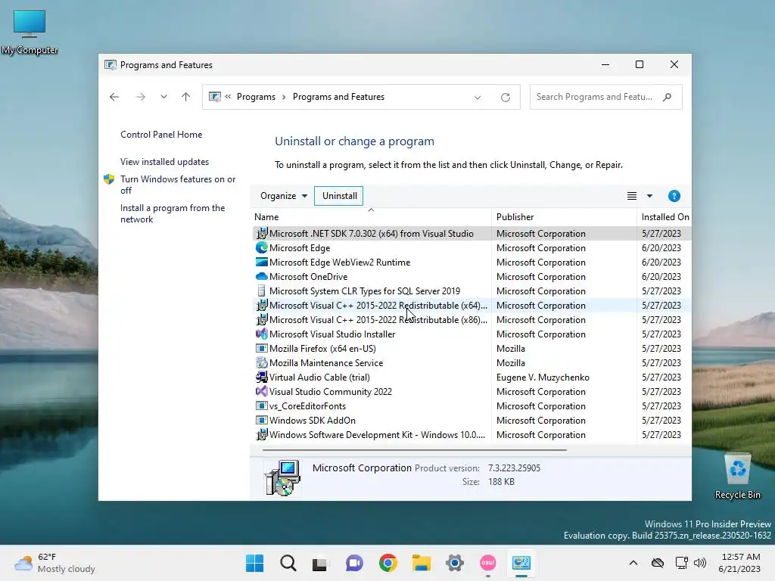
Task: Refresh the Programs and Features list
Action: coord(505,98)
